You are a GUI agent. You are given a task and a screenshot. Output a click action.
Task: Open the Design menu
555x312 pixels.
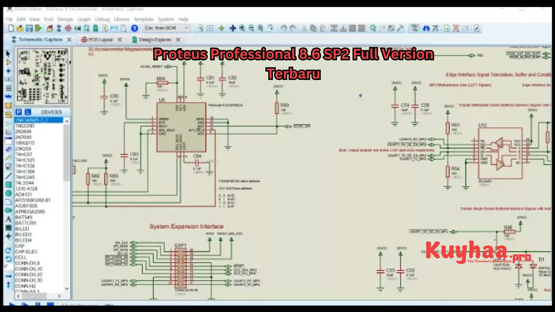coord(65,19)
